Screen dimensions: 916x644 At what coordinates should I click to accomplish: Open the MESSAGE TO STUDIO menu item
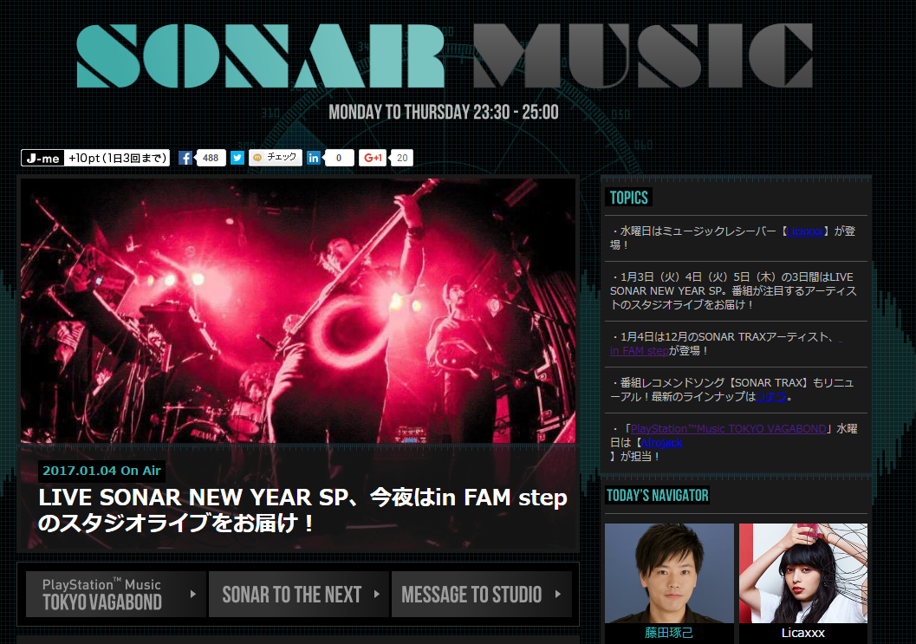click(x=481, y=595)
